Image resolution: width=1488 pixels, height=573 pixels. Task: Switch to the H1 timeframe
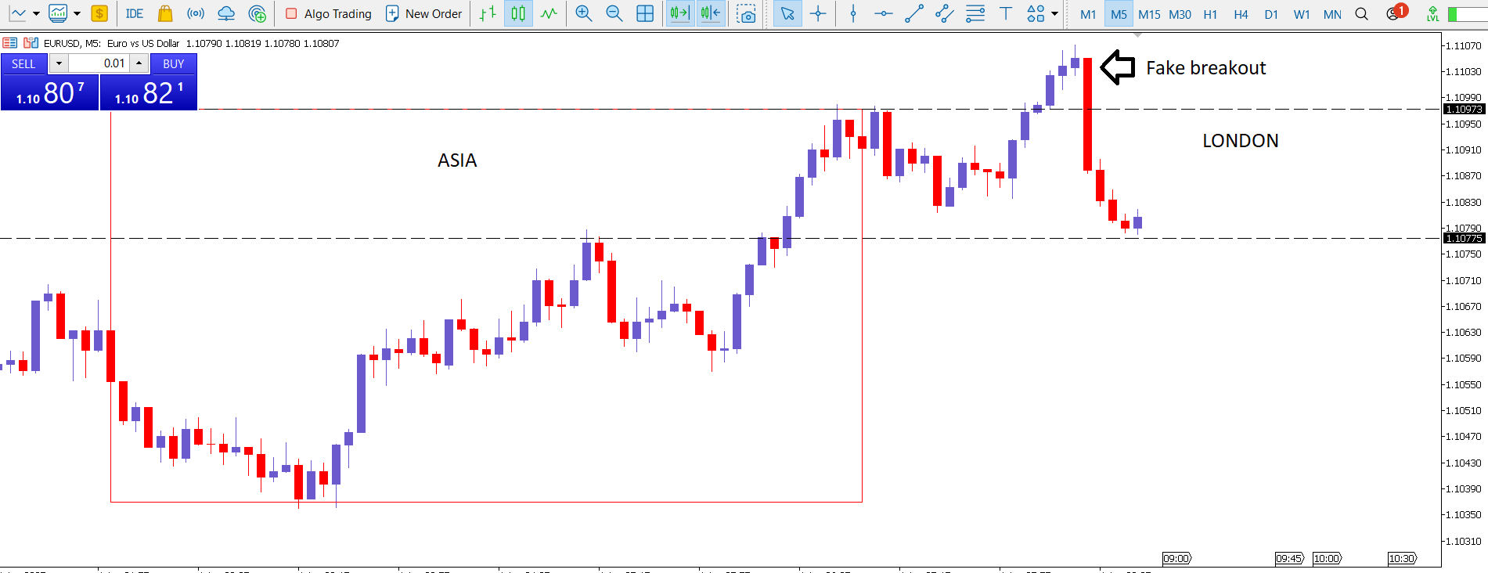tap(1210, 14)
